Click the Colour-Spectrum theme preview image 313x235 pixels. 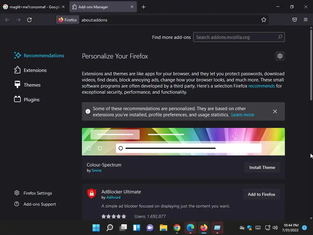183,142
